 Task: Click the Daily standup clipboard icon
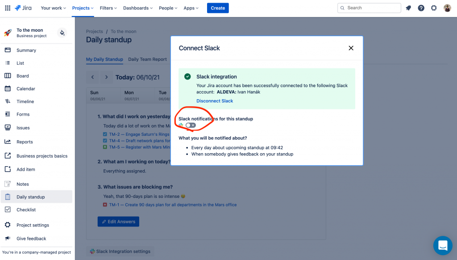8,197
